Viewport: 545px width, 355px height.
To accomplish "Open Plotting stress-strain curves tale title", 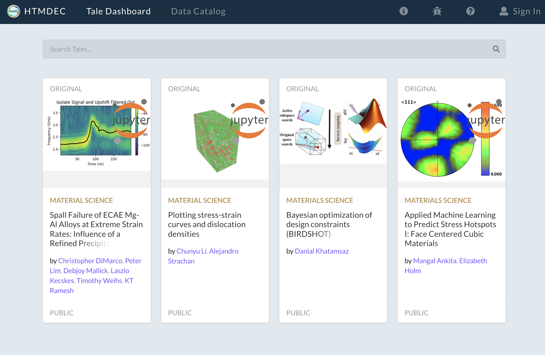I will click(207, 224).
